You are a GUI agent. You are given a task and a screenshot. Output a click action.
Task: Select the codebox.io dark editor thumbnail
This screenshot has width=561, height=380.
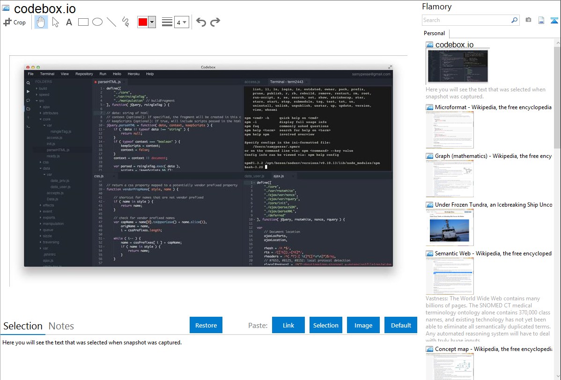(x=458, y=66)
